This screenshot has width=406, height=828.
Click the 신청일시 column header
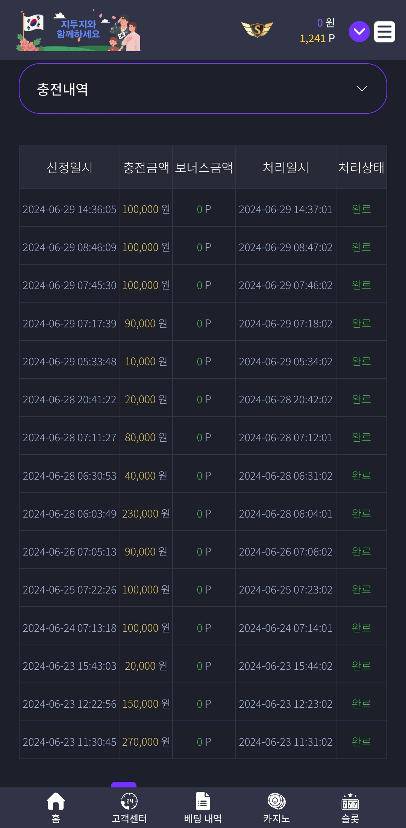click(70, 167)
